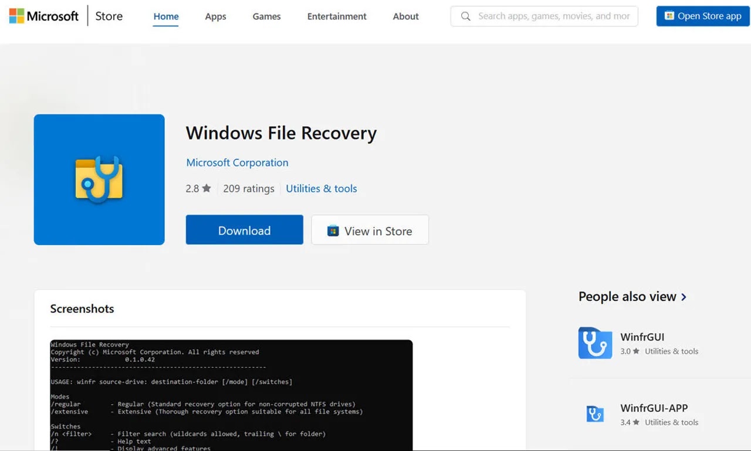Open the About tab
Viewport: 751px width, 451px height.
click(x=405, y=16)
